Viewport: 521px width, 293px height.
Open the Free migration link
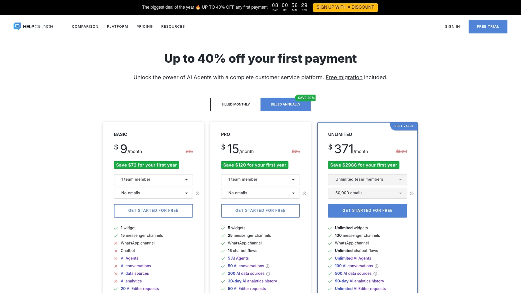(x=344, y=77)
